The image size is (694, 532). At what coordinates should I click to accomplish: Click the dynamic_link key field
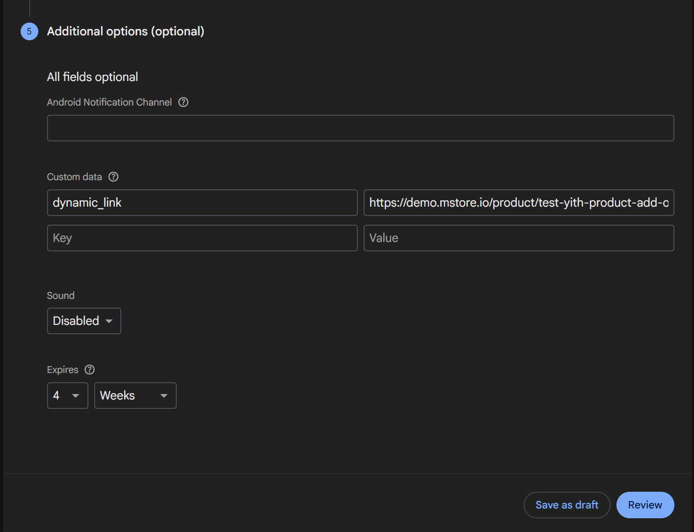(202, 203)
